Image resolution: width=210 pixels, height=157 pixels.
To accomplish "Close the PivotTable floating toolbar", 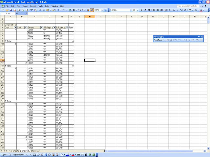I will tap(202, 37).
